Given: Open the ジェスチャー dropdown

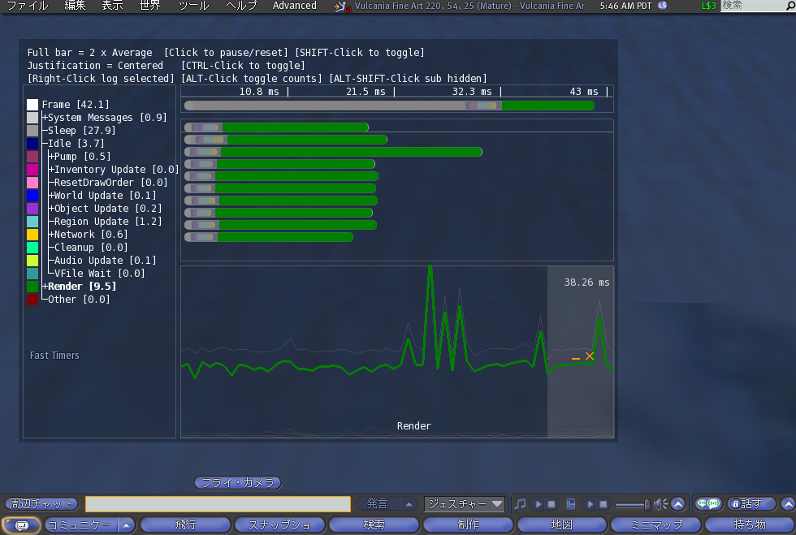Looking at the screenshot, I should [464, 504].
